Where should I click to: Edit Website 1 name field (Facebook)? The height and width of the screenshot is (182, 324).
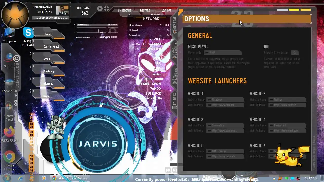tap(225, 100)
